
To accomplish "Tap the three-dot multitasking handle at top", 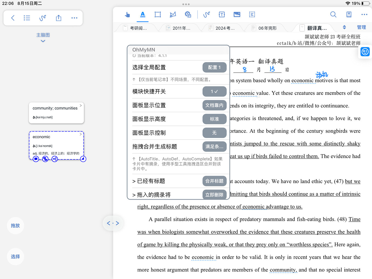I will point(186,4).
